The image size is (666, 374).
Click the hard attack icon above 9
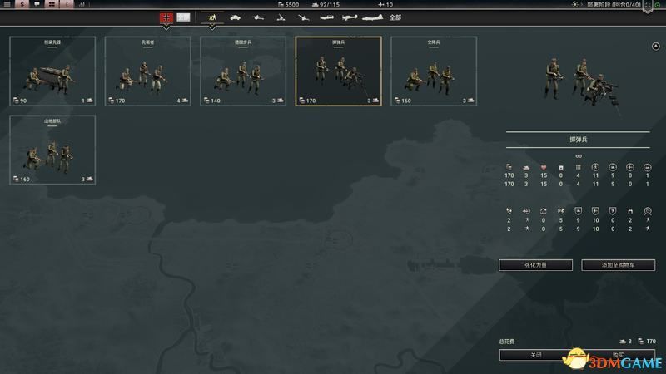pyautogui.click(x=613, y=167)
